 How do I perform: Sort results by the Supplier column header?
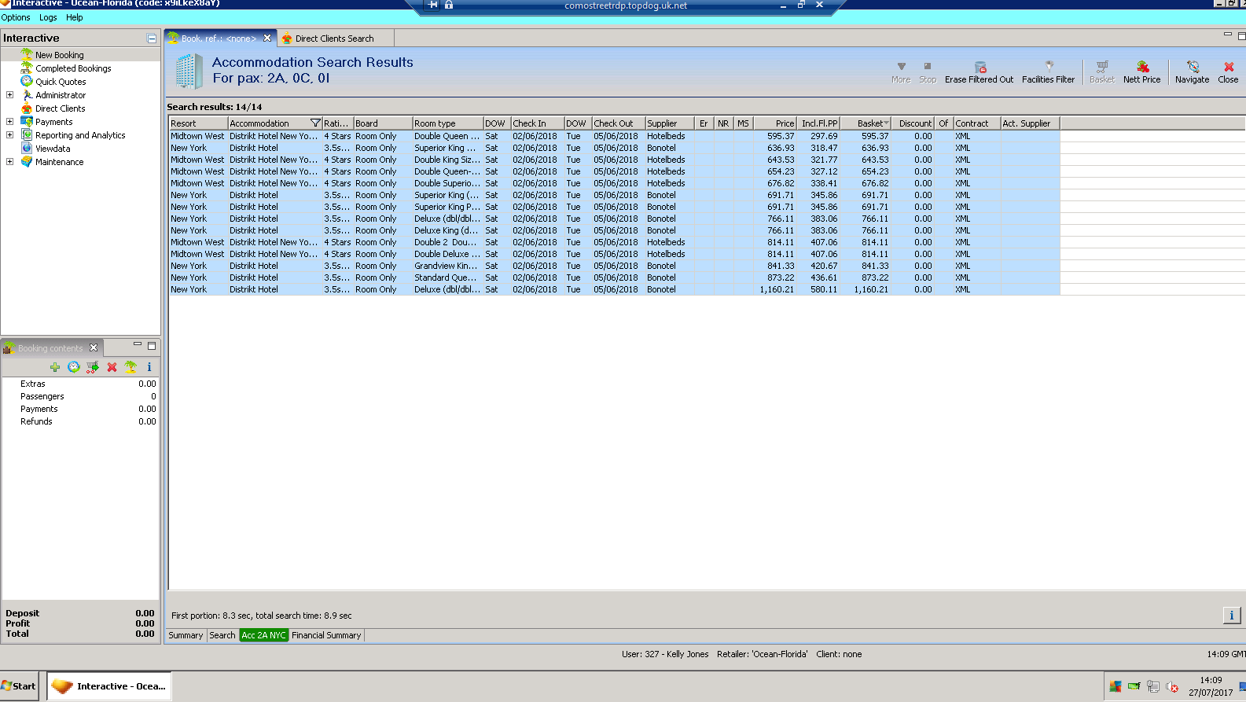point(670,123)
